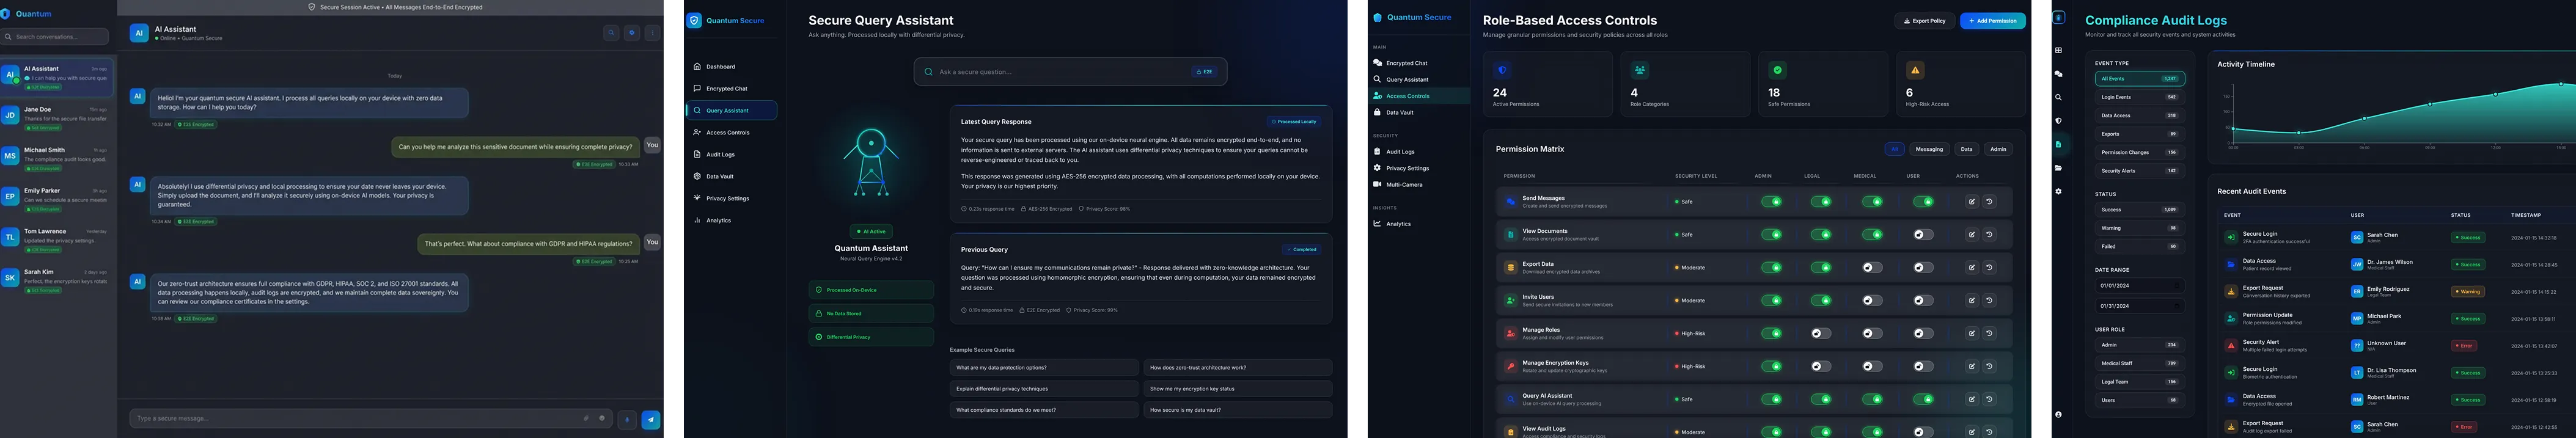Click 'Explain differential privacy techniques' example query
Image resolution: width=2576 pixels, height=438 pixels.
(x=1044, y=389)
